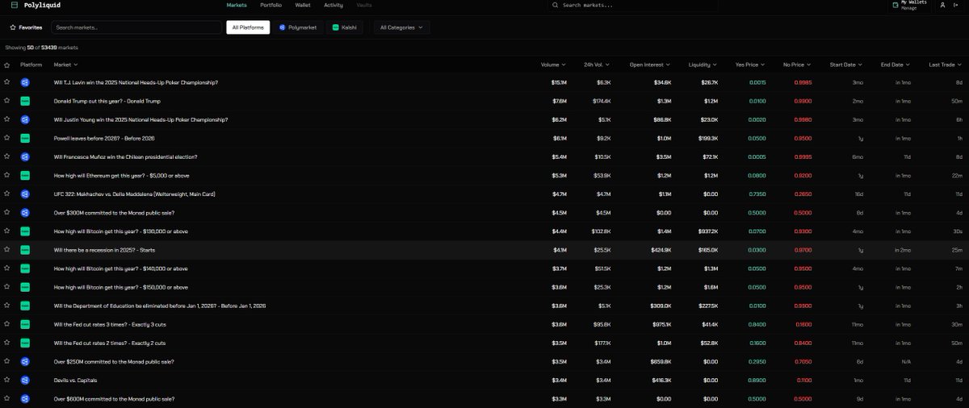Click Kalshi icon on Bitcoin $140,000 row

pos(25,269)
